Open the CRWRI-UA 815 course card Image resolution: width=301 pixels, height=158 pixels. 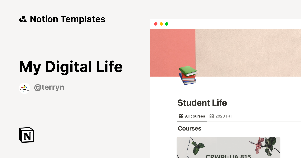coord(229,148)
